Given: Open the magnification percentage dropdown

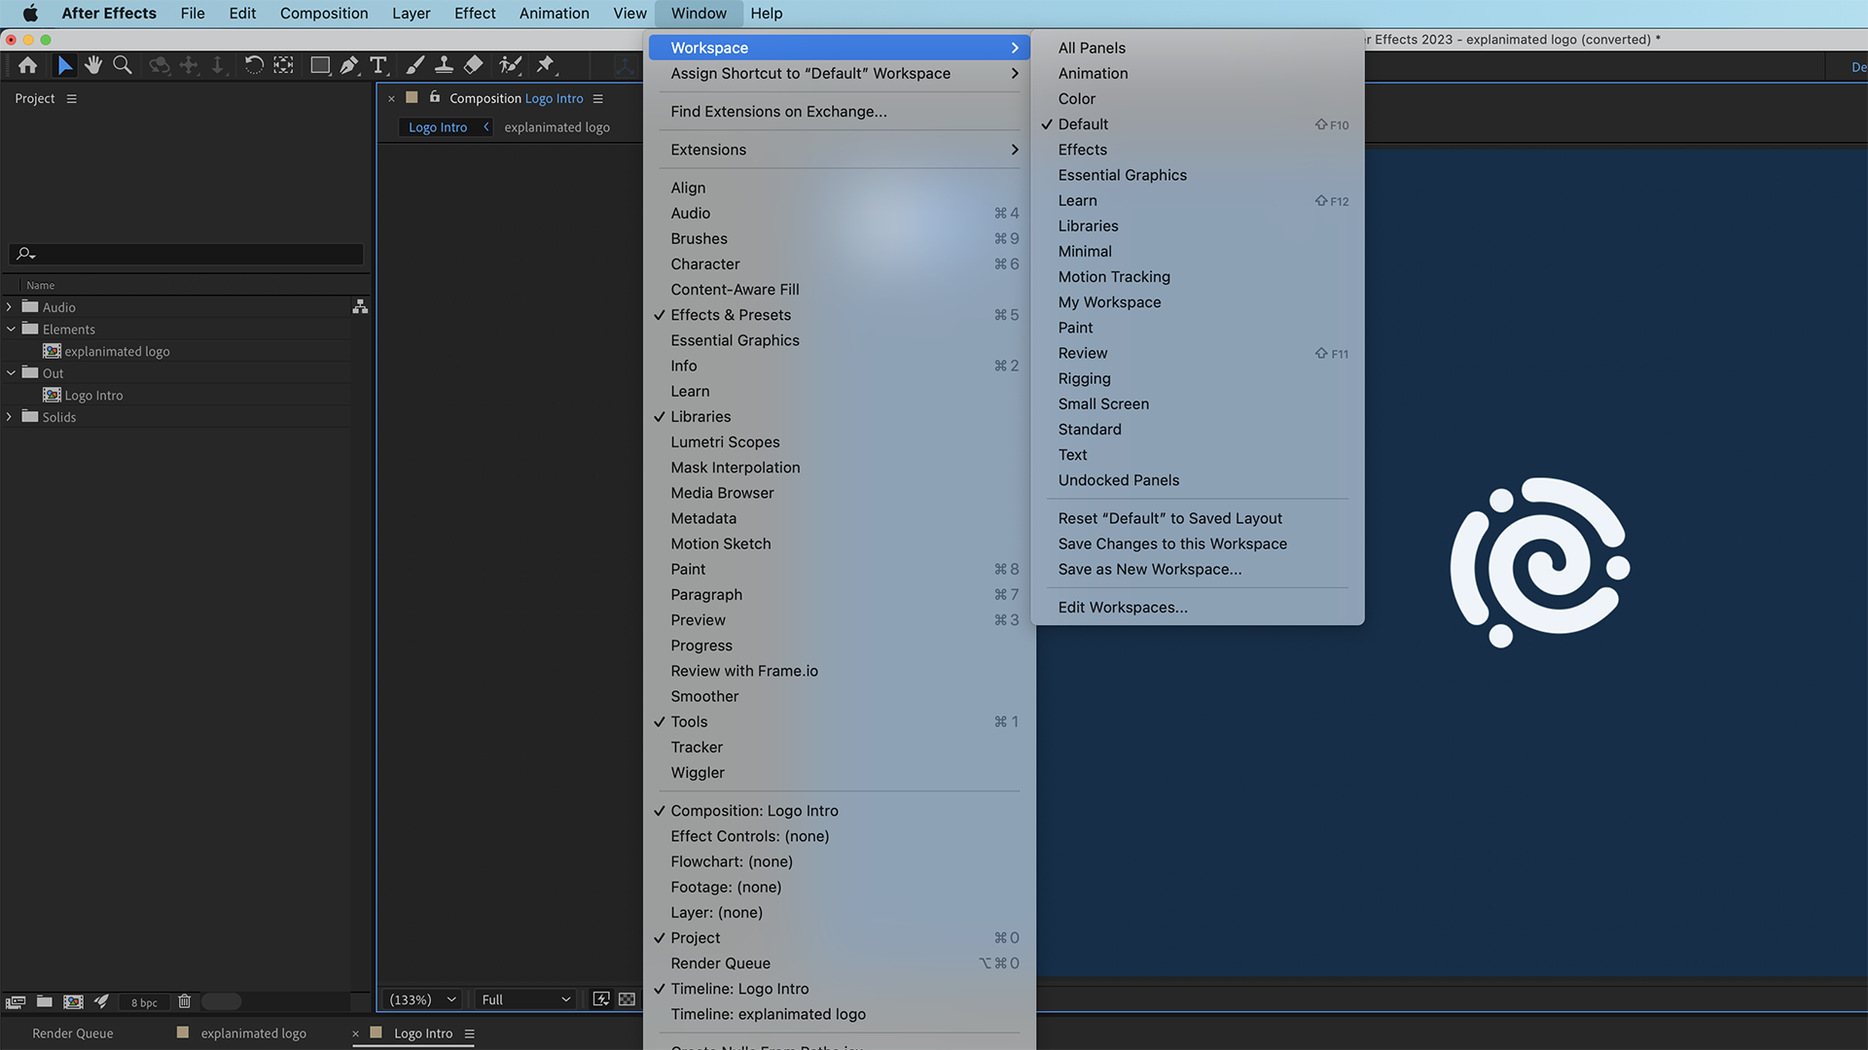Looking at the screenshot, I should 420,998.
